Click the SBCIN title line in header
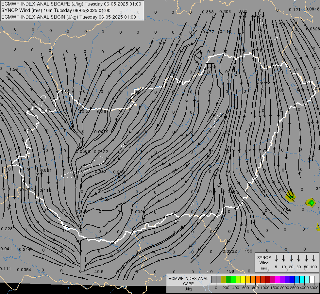Viewport: 320px width, 294px height. coord(69,17)
